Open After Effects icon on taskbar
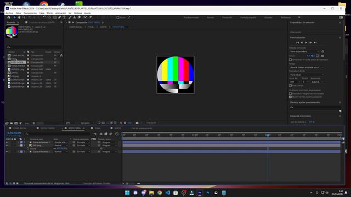This screenshot has width=351, height=197. pyautogui.click(x=200, y=193)
